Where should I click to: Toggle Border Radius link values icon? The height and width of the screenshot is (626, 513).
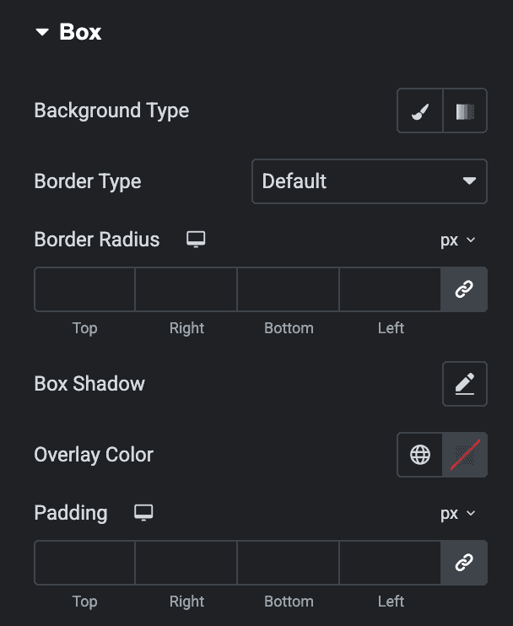[x=464, y=289]
